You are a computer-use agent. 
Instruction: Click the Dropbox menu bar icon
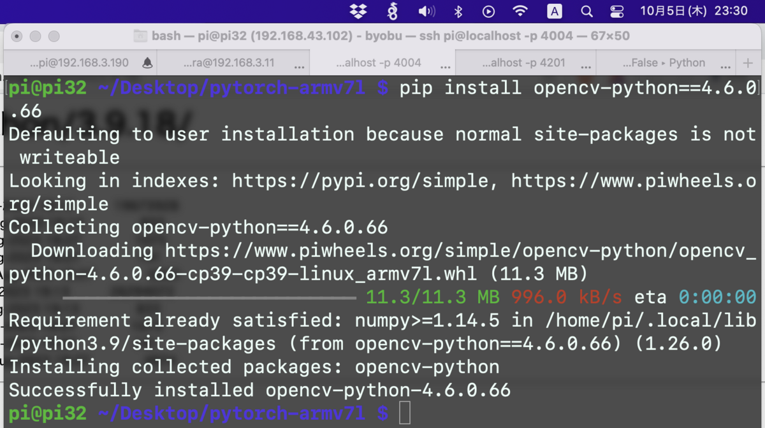coord(358,11)
